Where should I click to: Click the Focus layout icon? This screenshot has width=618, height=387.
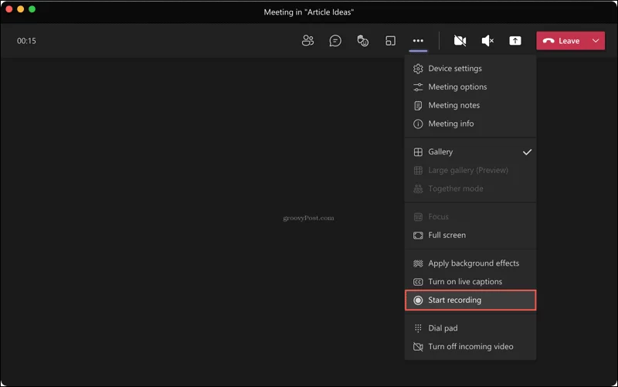click(418, 217)
